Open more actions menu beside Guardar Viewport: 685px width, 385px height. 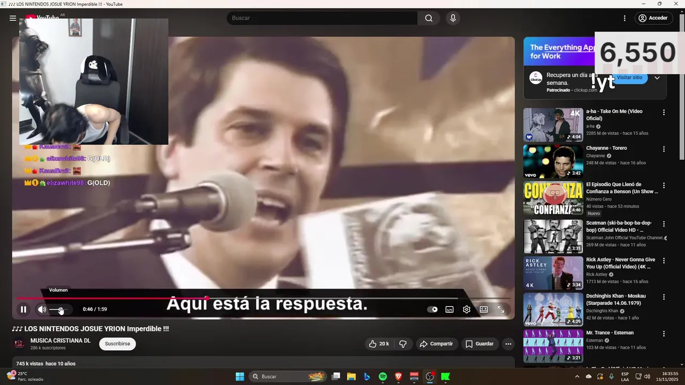tap(508, 344)
